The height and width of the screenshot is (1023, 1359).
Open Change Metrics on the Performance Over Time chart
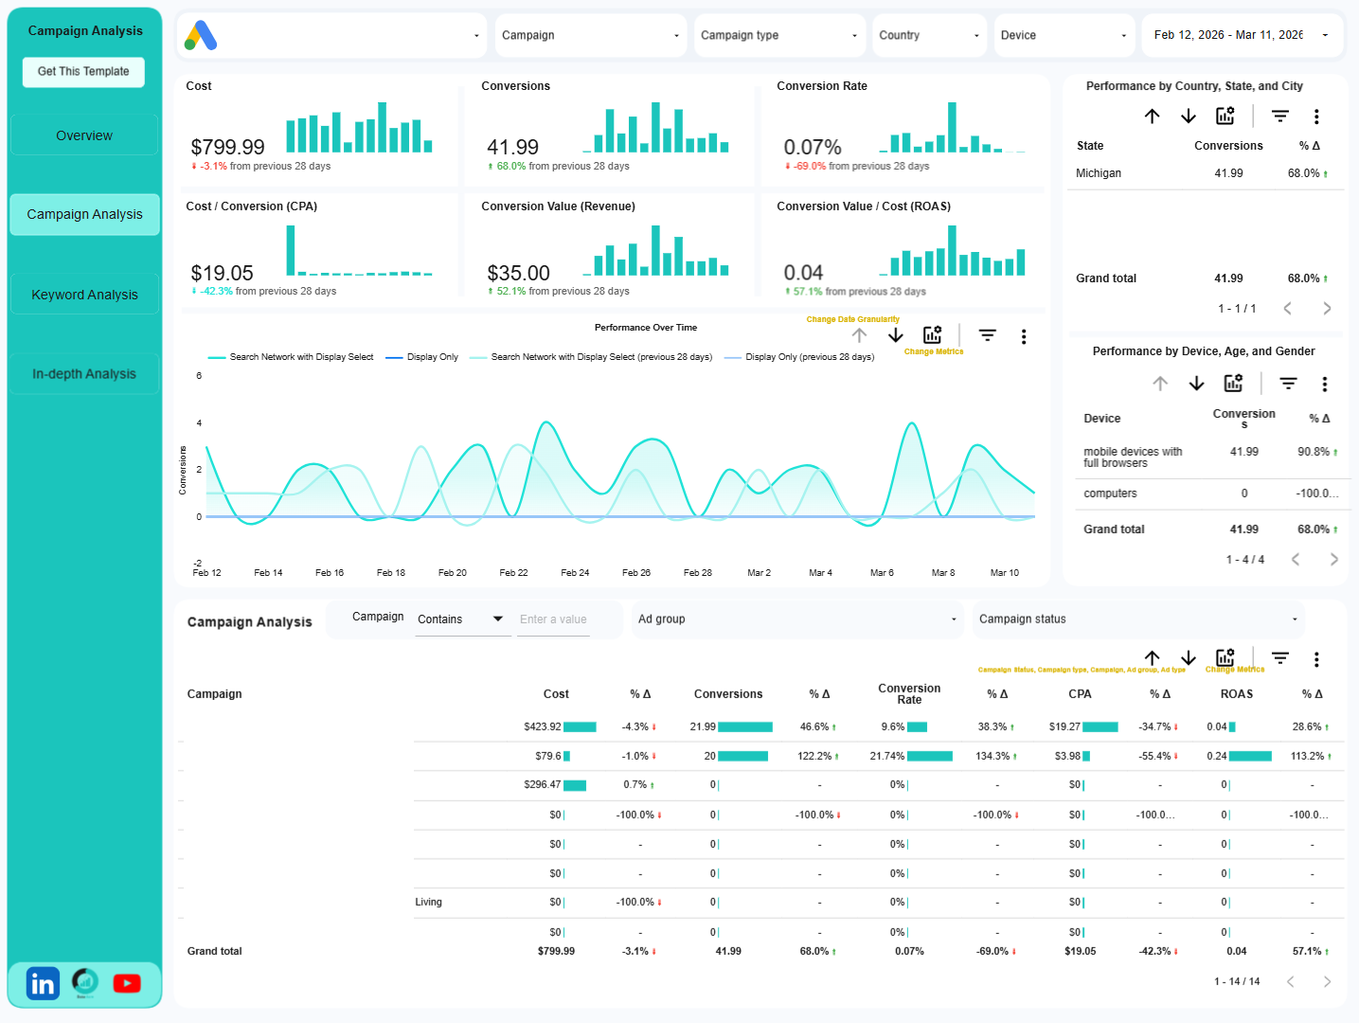coord(934,334)
